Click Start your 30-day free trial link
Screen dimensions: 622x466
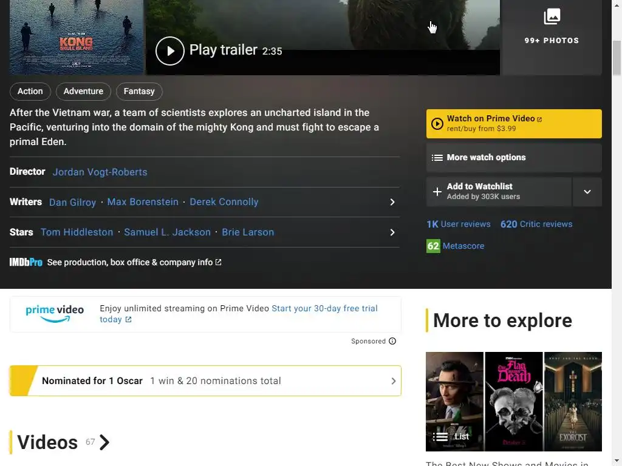point(238,314)
